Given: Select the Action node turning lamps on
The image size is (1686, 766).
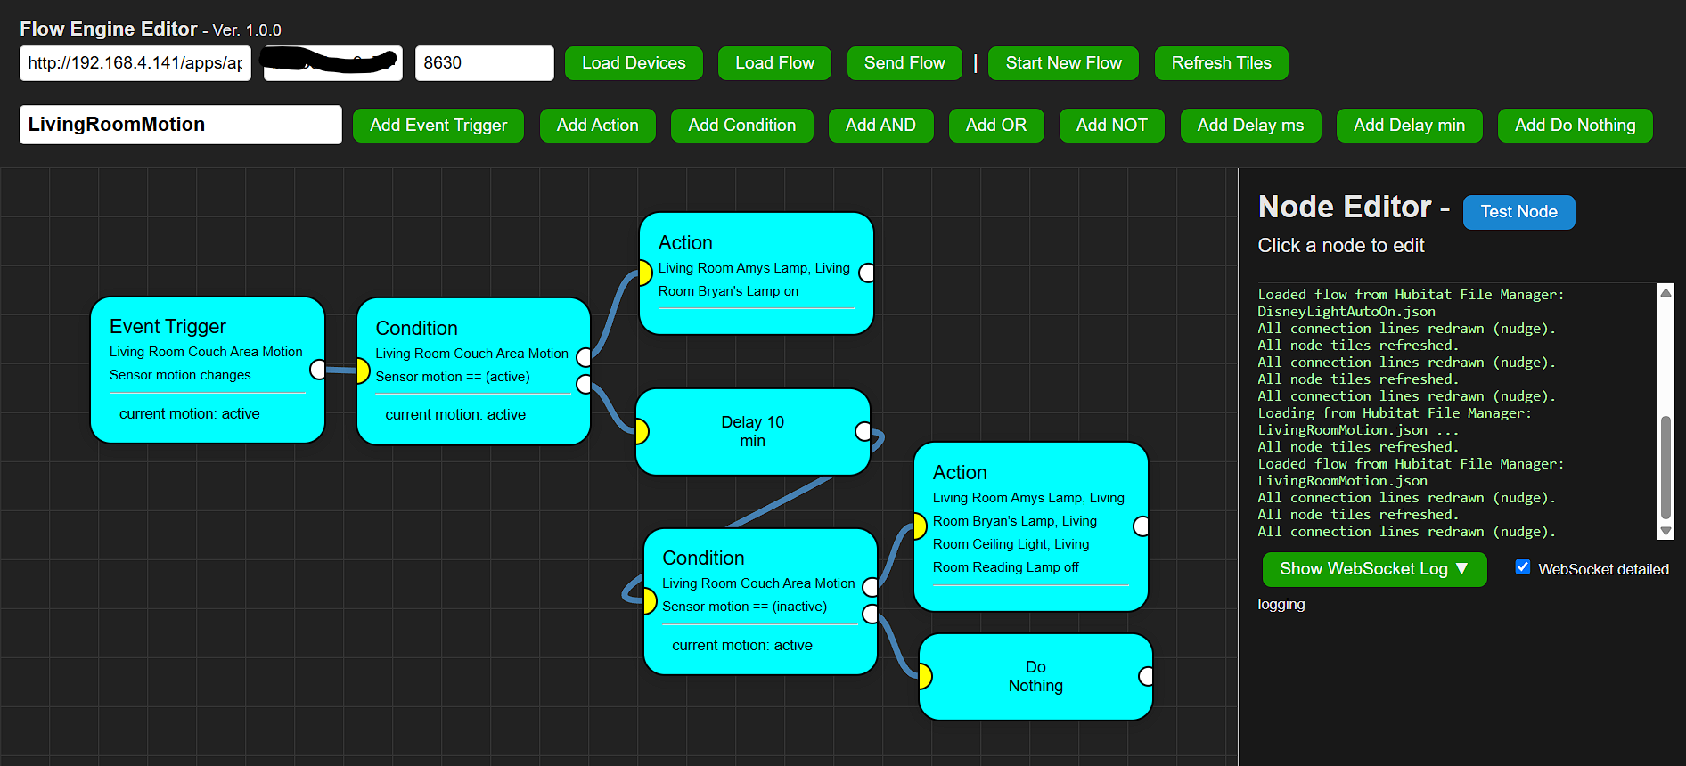Looking at the screenshot, I should (x=757, y=273).
